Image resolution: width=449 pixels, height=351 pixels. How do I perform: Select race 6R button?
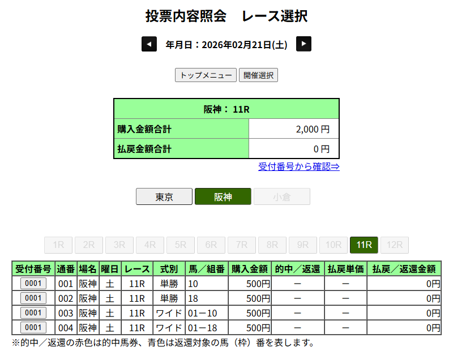tap(211, 245)
